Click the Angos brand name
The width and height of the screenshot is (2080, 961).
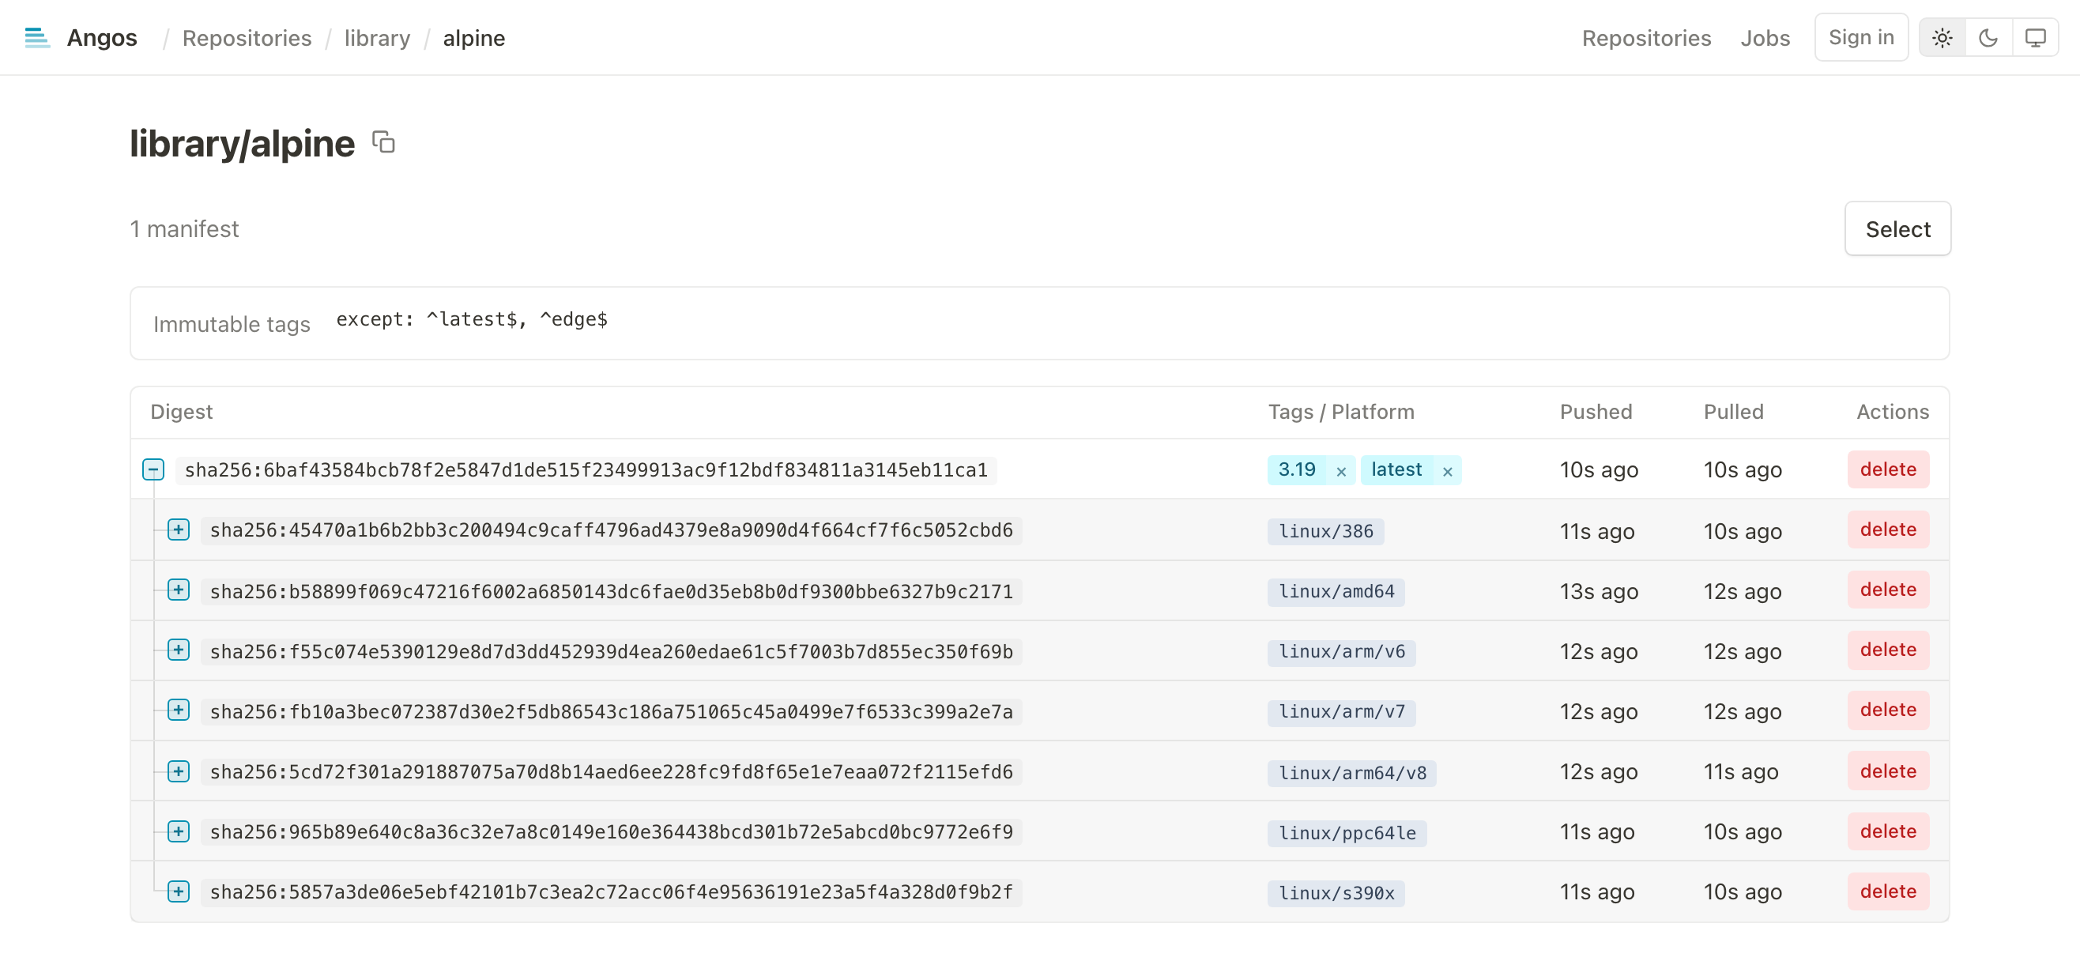point(102,38)
